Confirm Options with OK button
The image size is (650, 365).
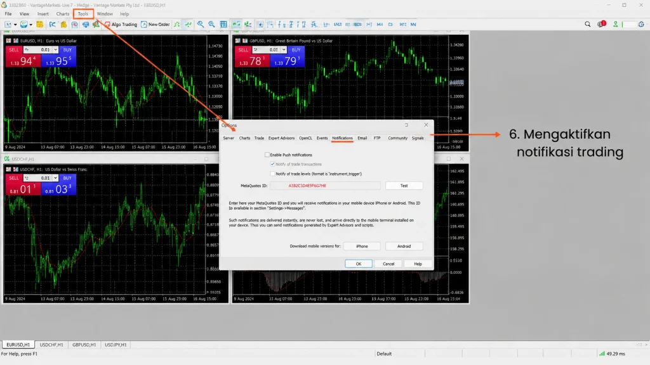tap(359, 264)
